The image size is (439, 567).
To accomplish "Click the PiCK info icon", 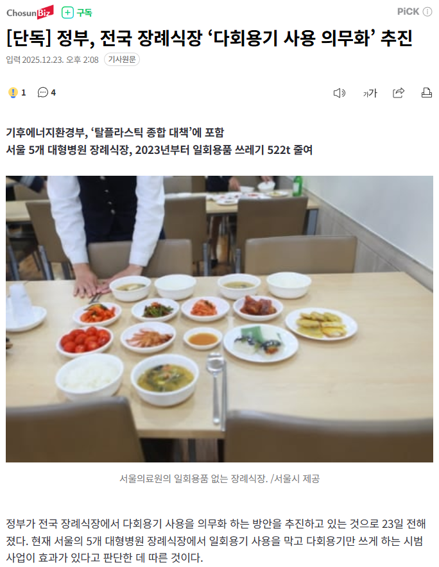I will [x=427, y=12].
